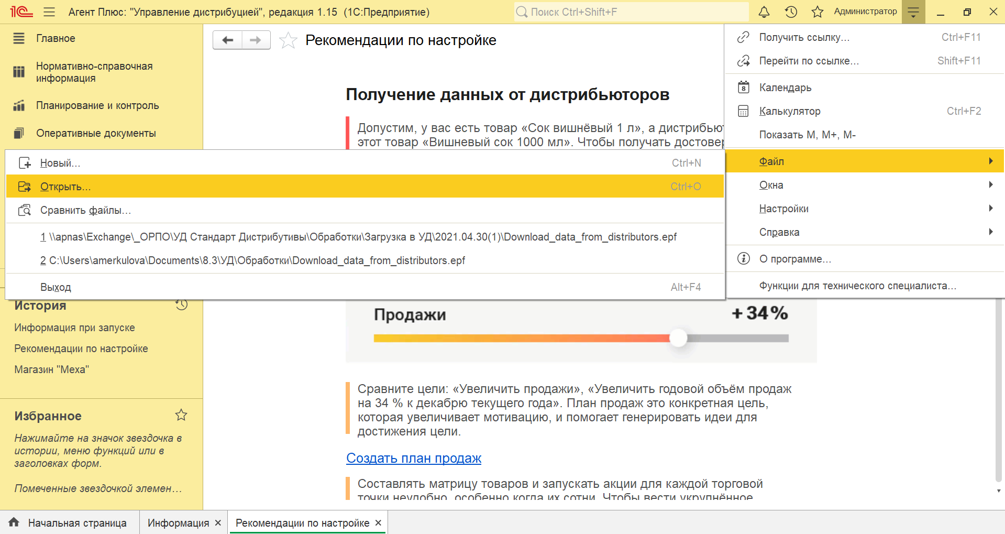Open Магазин "Меха" from history
The width and height of the screenshot is (1005, 534).
(51, 369)
